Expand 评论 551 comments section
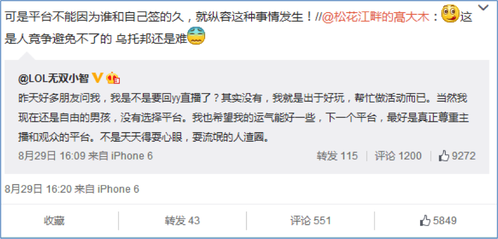Screen dimensions: 498x239 click(311, 221)
